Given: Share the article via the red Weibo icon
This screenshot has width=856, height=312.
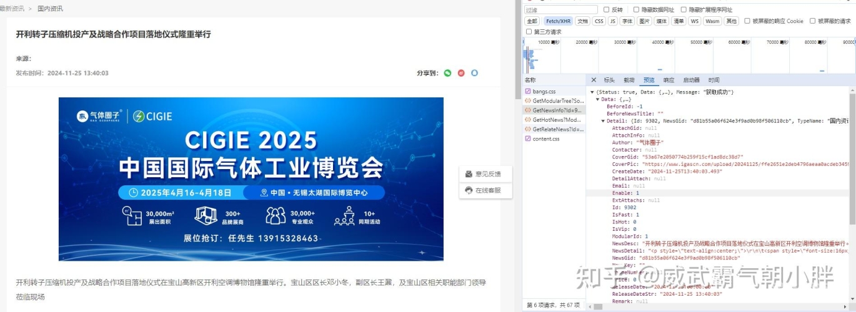Looking at the screenshot, I should click(461, 73).
